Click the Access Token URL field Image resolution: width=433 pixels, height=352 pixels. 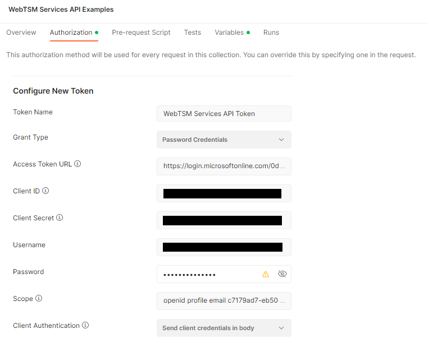224,166
